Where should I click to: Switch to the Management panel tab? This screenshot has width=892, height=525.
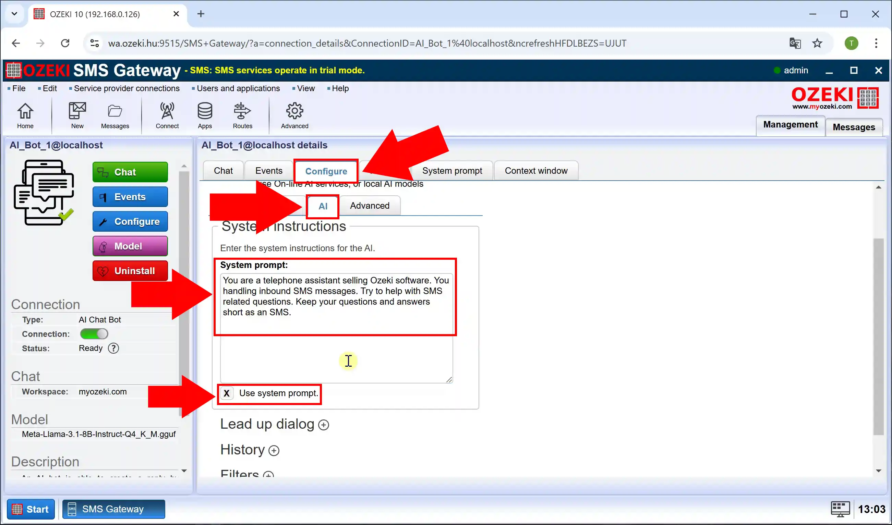(791, 124)
